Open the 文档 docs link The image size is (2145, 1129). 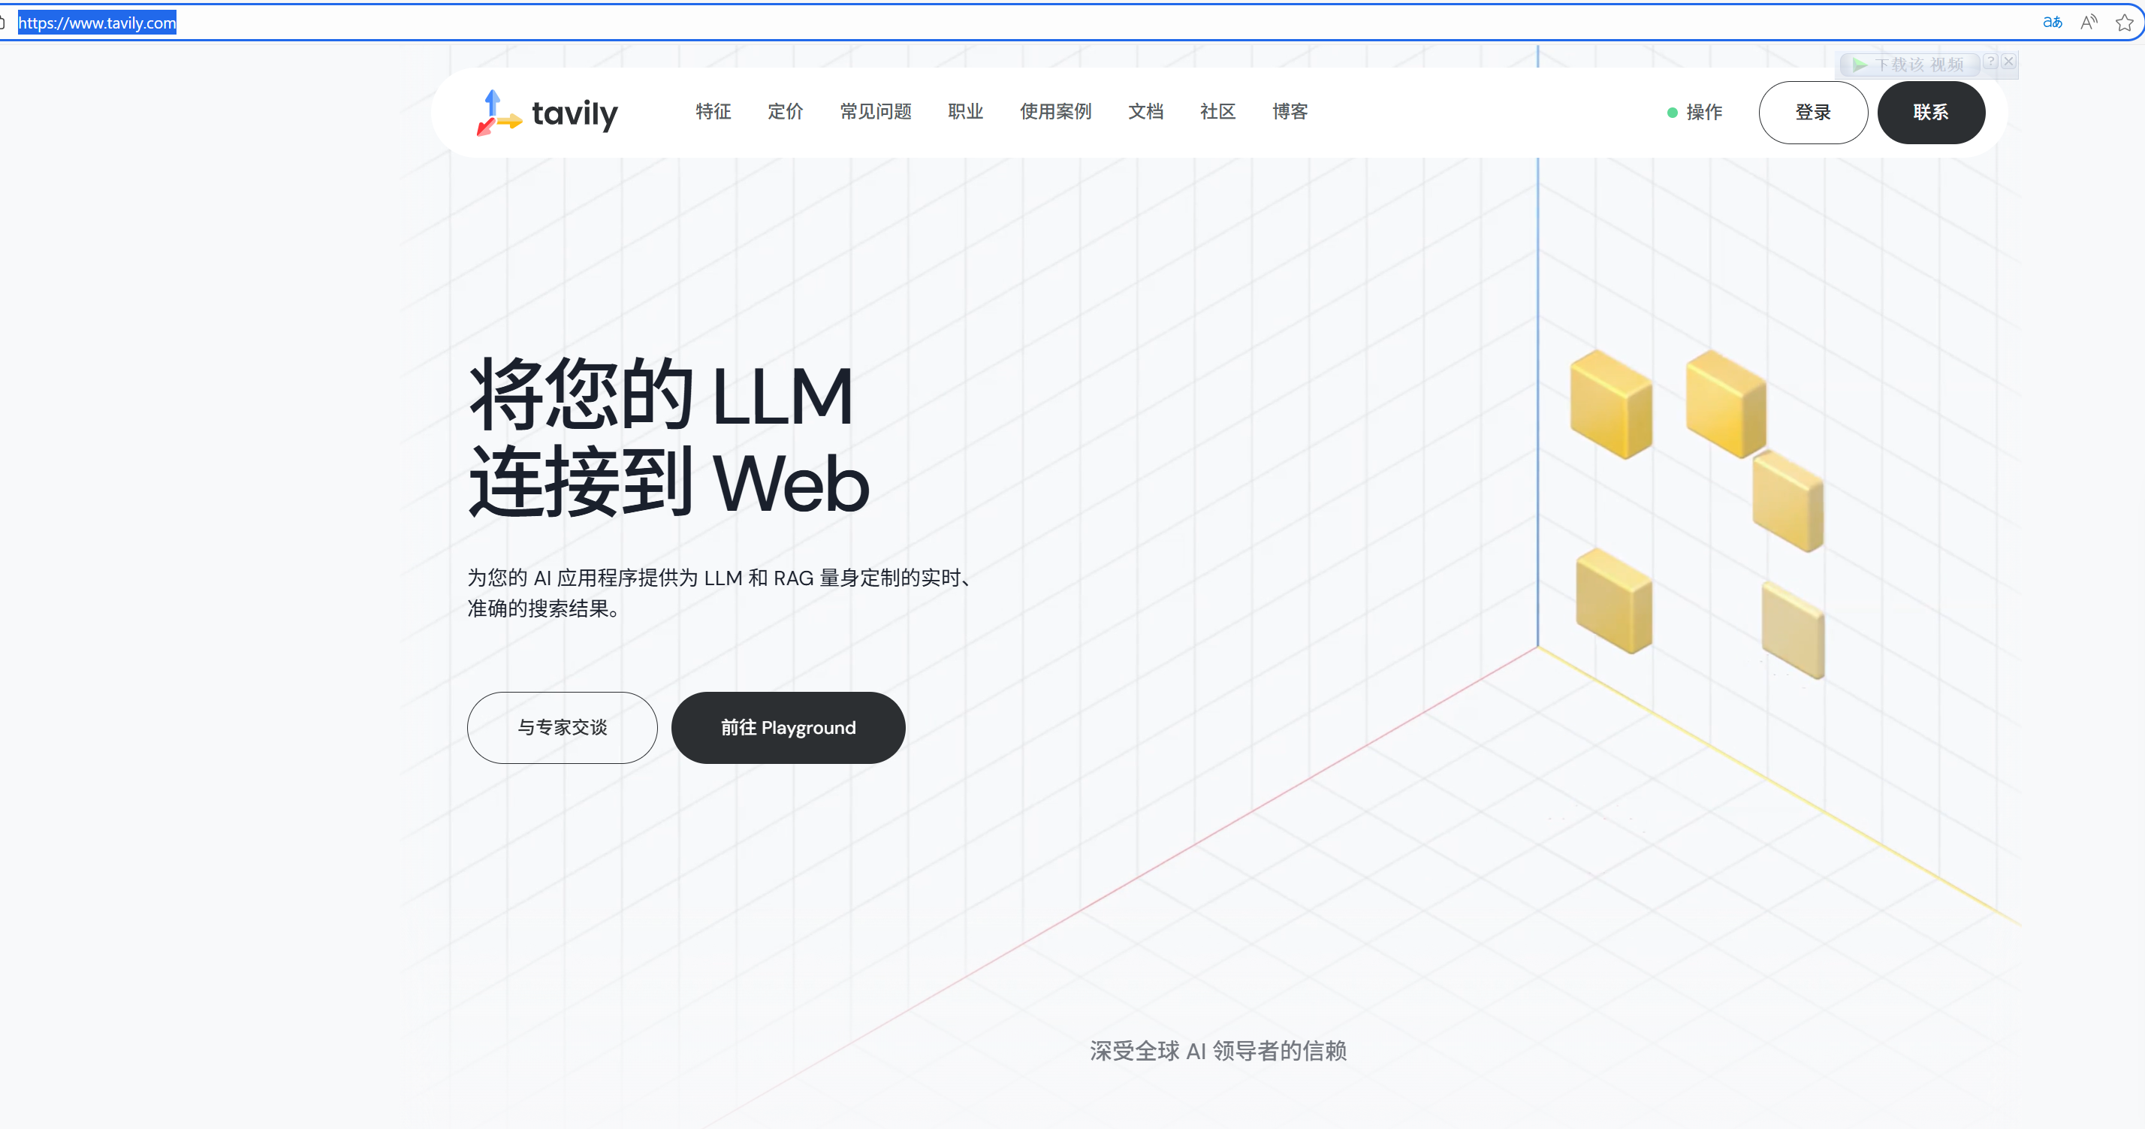[1145, 112]
